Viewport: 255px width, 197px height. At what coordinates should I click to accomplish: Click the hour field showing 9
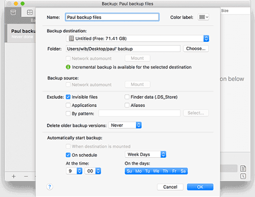click(x=72, y=171)
